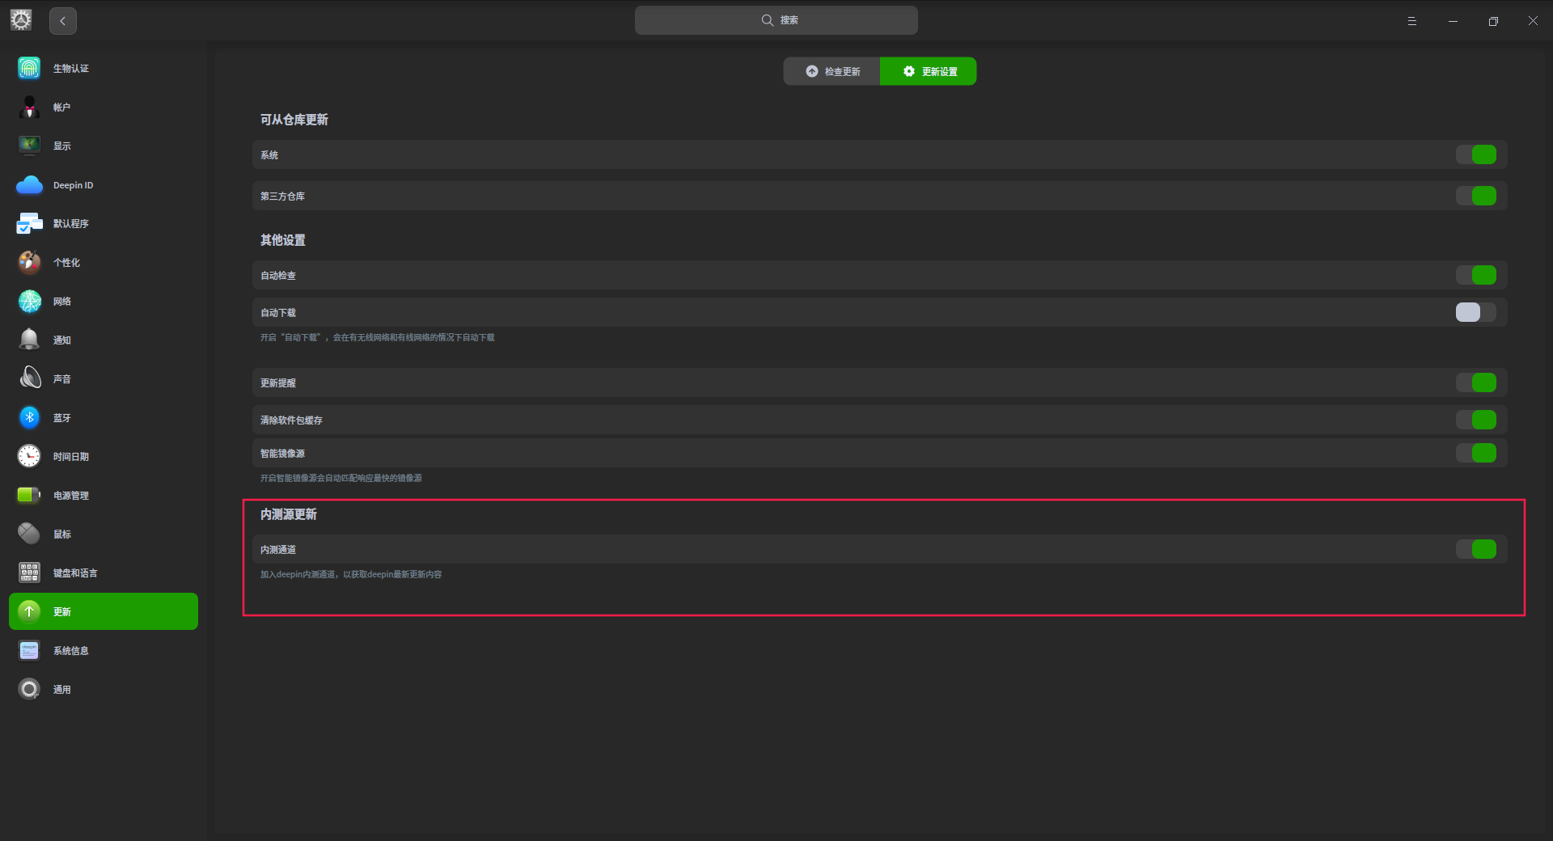
Task: Go back using the back arrow button
Action: pos(63,20)
